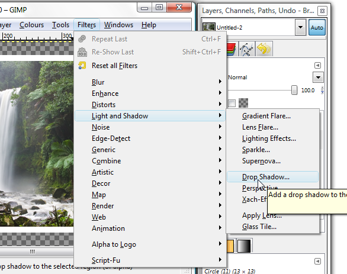Choose Supernova from submenu
Viewport: 347px width, 274px height.
click(x=272, y=161)
